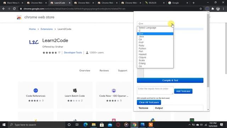Click the popup vertical scrollbar thumb
The height and width of the screenshot is (128, 227).
(x=208, y=50)
